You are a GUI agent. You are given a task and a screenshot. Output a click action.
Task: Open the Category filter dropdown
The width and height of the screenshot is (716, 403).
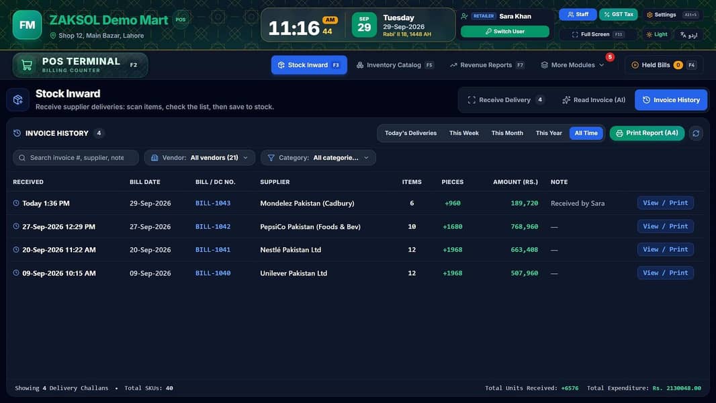(318, 158)
